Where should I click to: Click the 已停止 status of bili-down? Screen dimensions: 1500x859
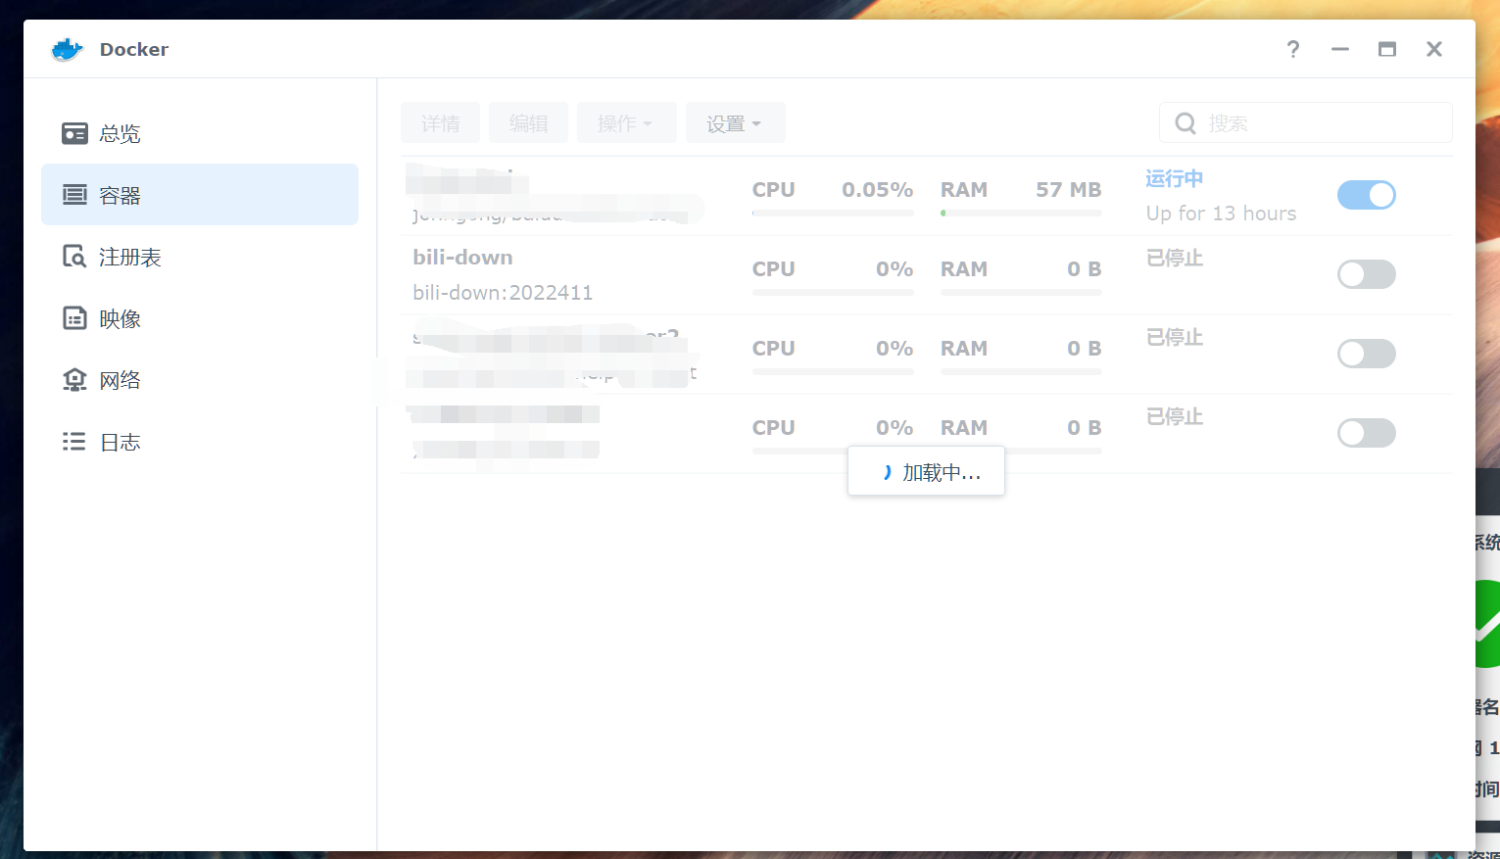[x=1175, y=258]
